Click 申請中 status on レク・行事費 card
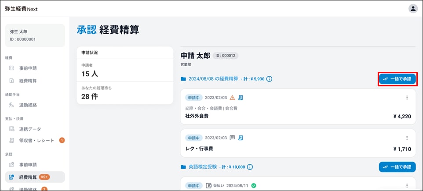The image size is (423, 191). point(194,138)
